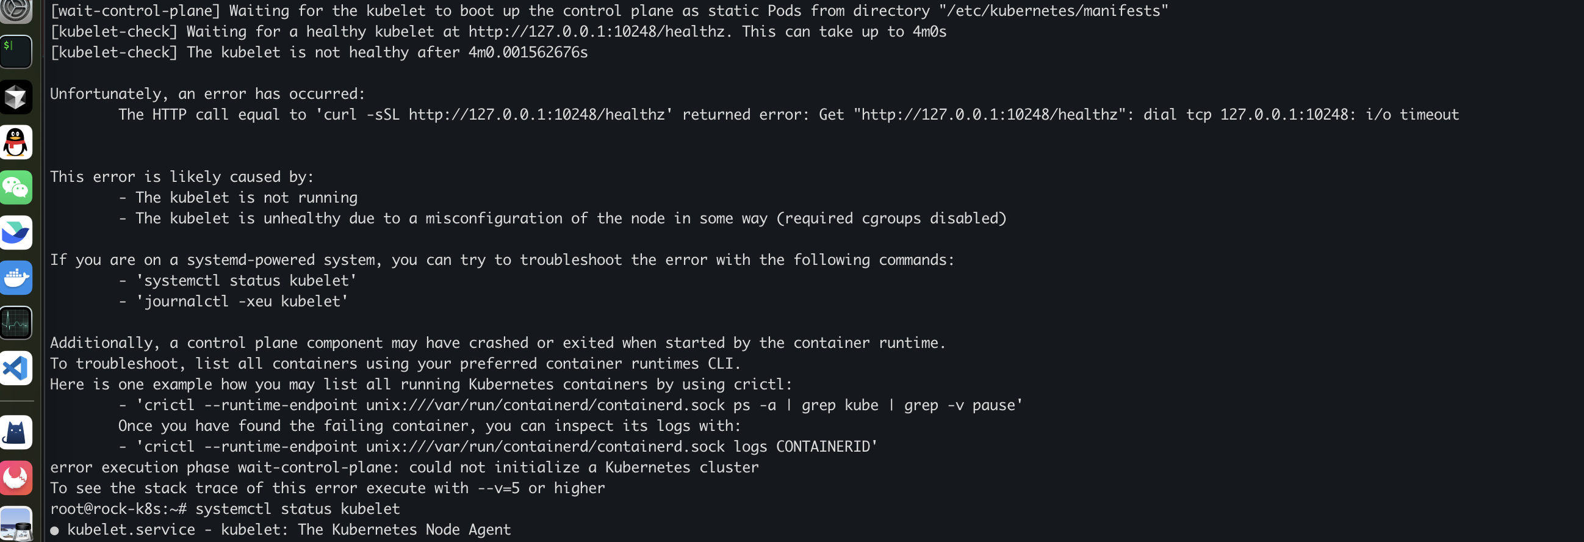This screenshot has height=542, width=1584.
Task: Click the root@rock-k8s command prompt
Action: click(x=117, y=510)
